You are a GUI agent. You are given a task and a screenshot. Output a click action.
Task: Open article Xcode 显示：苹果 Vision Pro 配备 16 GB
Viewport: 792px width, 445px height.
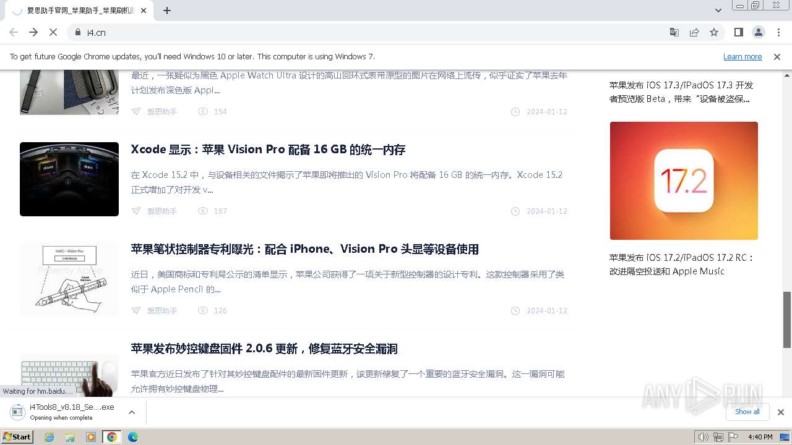pyautogui.click(x=268, y=150)
